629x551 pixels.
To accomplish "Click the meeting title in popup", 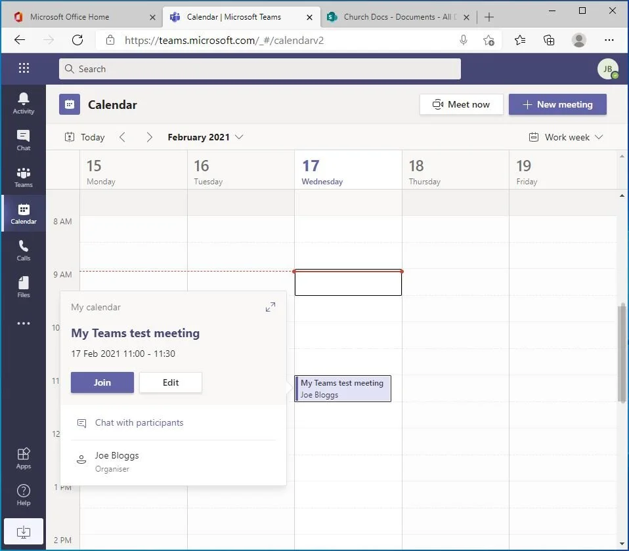I will click(135, 333).
